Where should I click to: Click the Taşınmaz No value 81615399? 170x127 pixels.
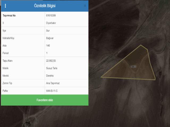pos(51,16)
